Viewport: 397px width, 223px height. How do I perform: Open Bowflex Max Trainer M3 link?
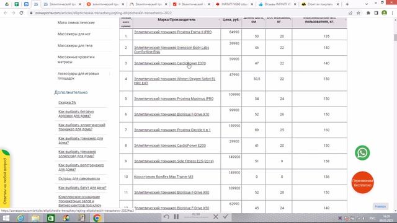(x=163, y=177)
